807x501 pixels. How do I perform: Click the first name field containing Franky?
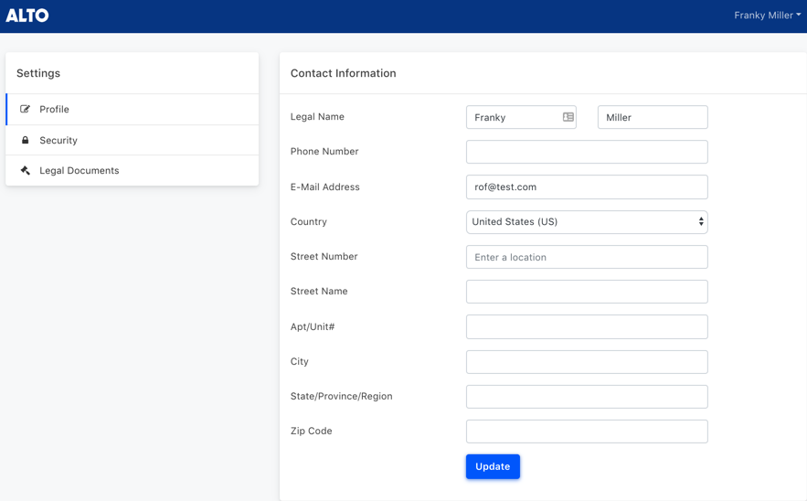point(521,117)
